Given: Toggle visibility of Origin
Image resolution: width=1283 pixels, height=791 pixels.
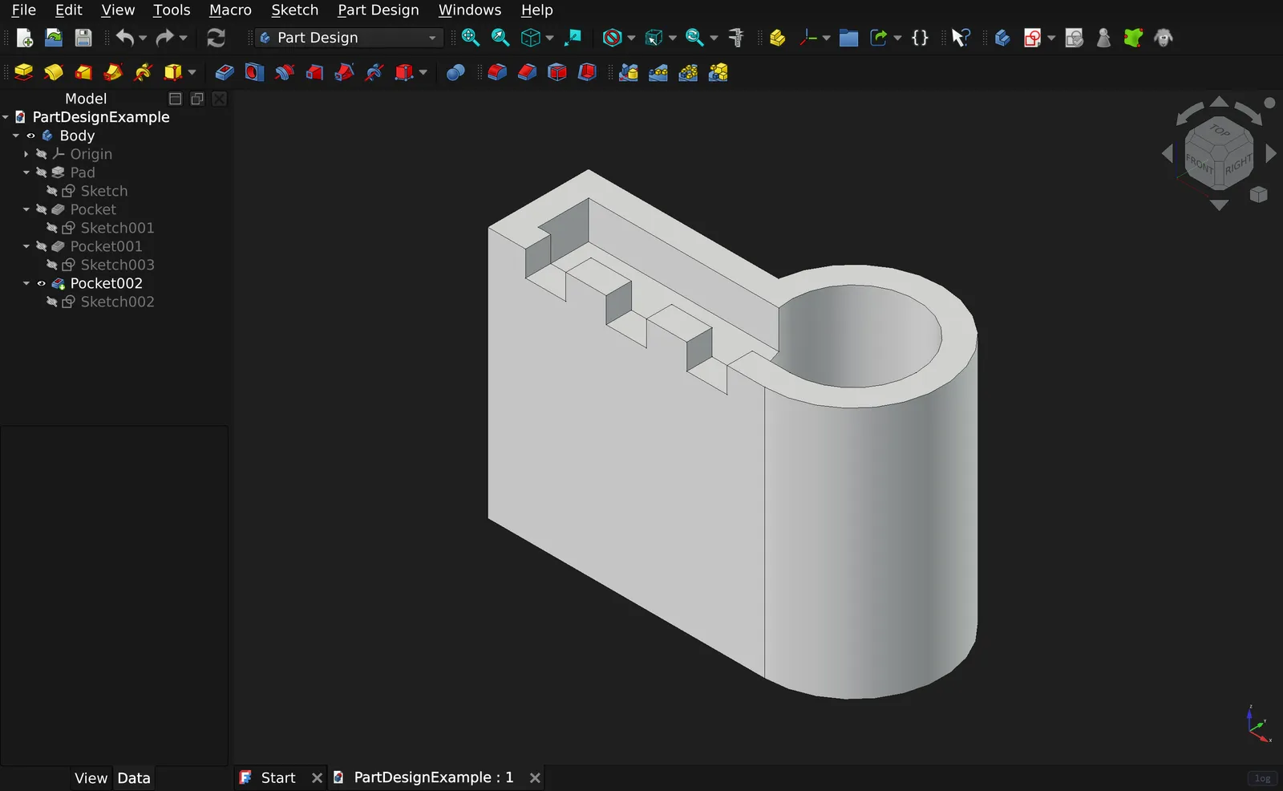Looking at the screenshot, I should click(x=41, y=154).
